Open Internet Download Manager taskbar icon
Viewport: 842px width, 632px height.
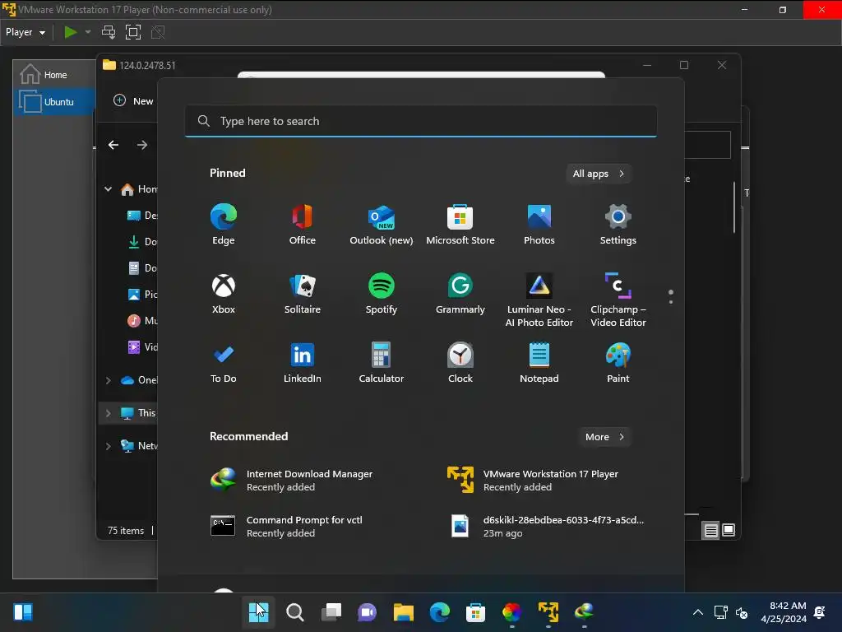(585, 612)
